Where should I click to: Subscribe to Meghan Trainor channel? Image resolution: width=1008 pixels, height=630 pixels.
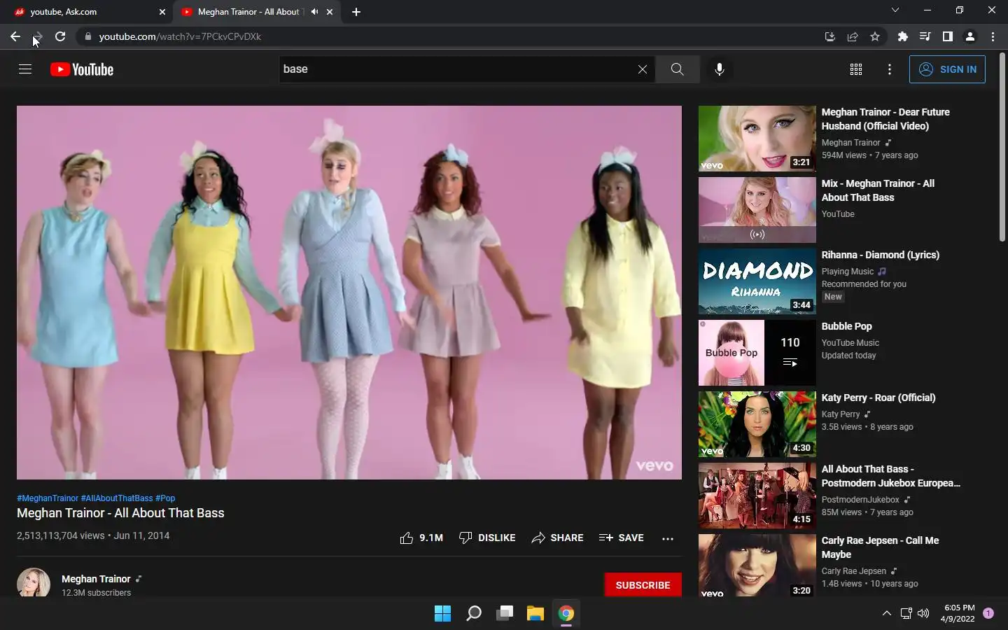click(x=643, y=585)
